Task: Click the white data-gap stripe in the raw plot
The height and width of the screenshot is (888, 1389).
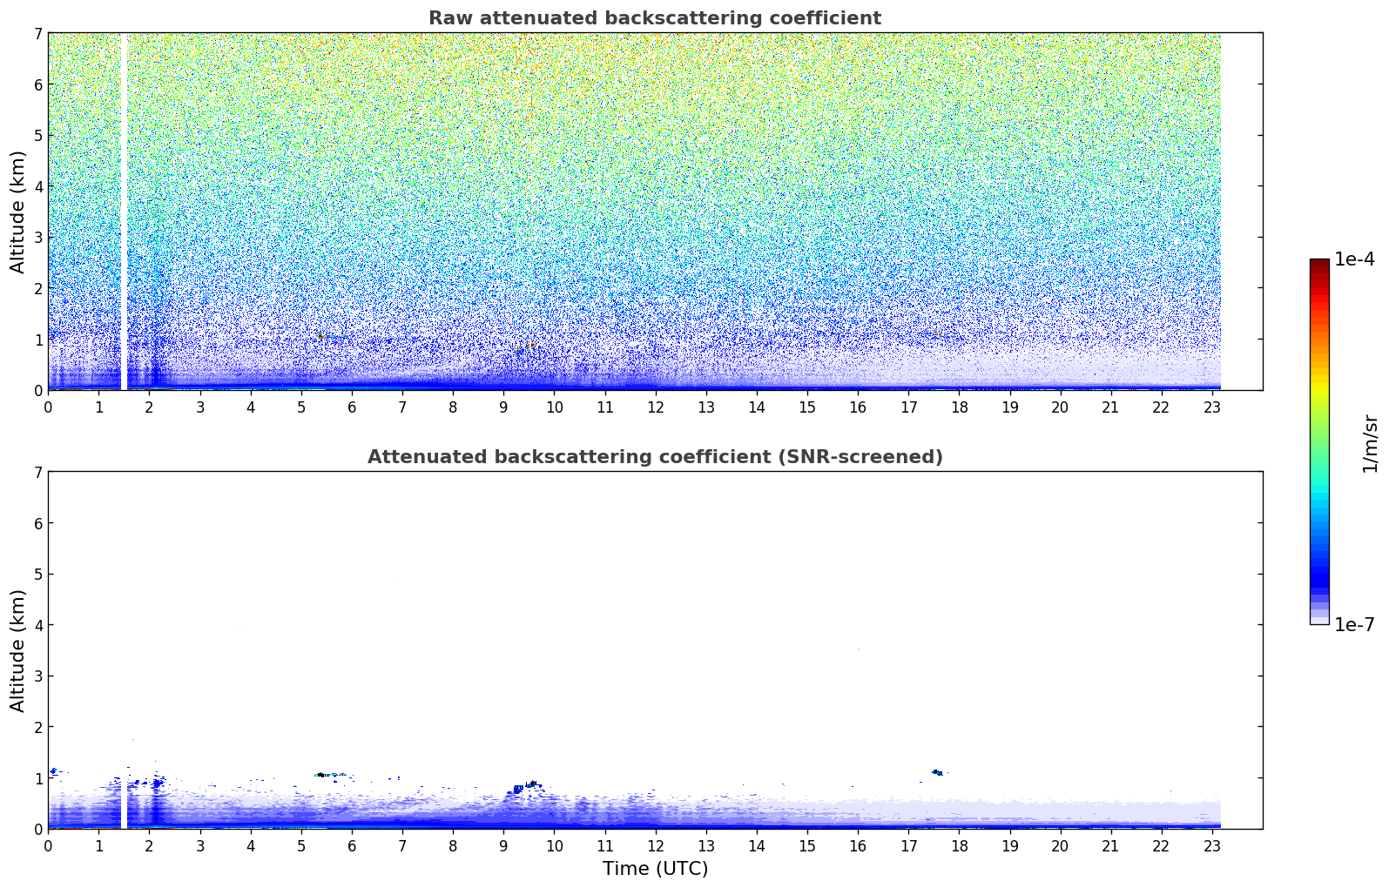Action: [x=124, y=212]
